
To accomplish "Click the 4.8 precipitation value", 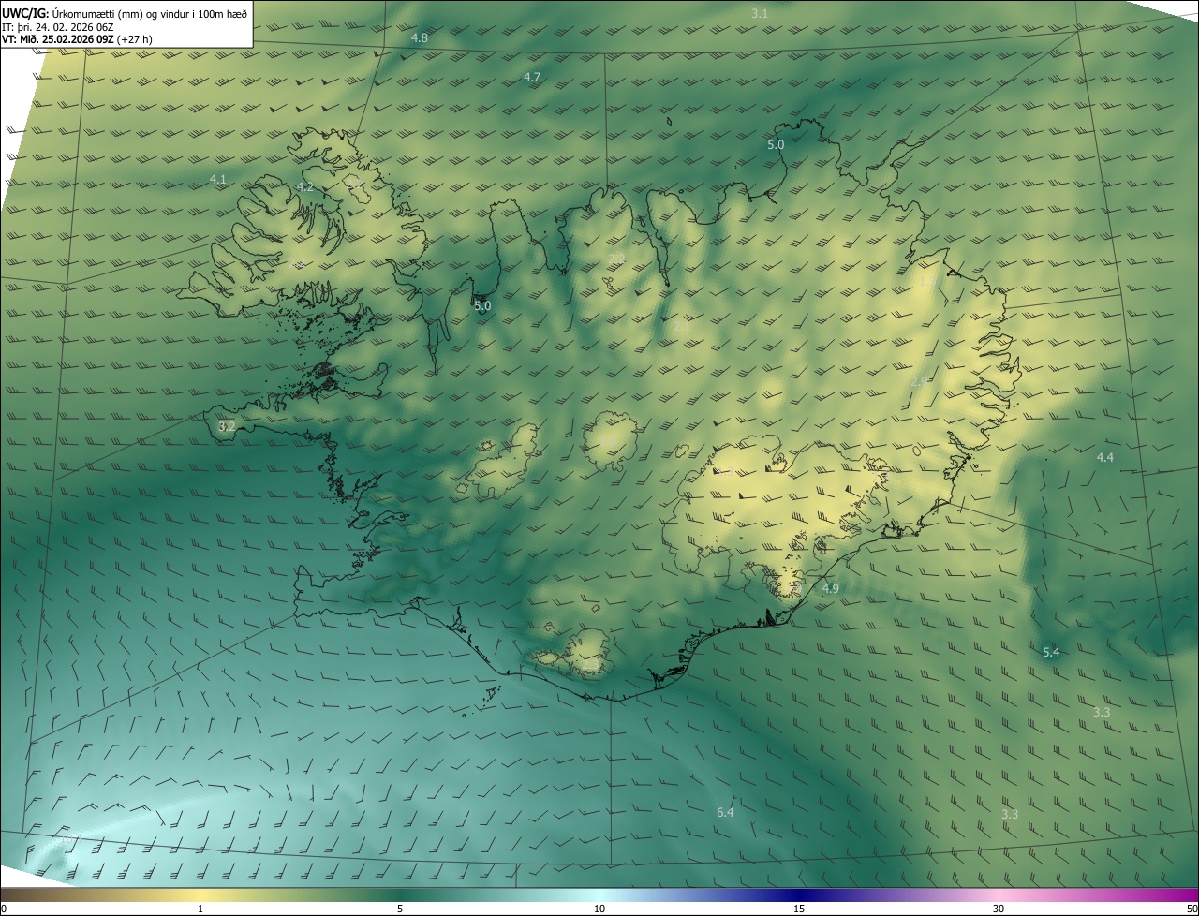I will point(420,38).
